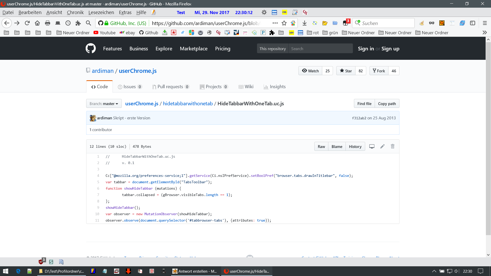Image resolution: width=491 pixels, height=276 pixels.
Task: Click the trash delete file icon
Action: [393, 146]
